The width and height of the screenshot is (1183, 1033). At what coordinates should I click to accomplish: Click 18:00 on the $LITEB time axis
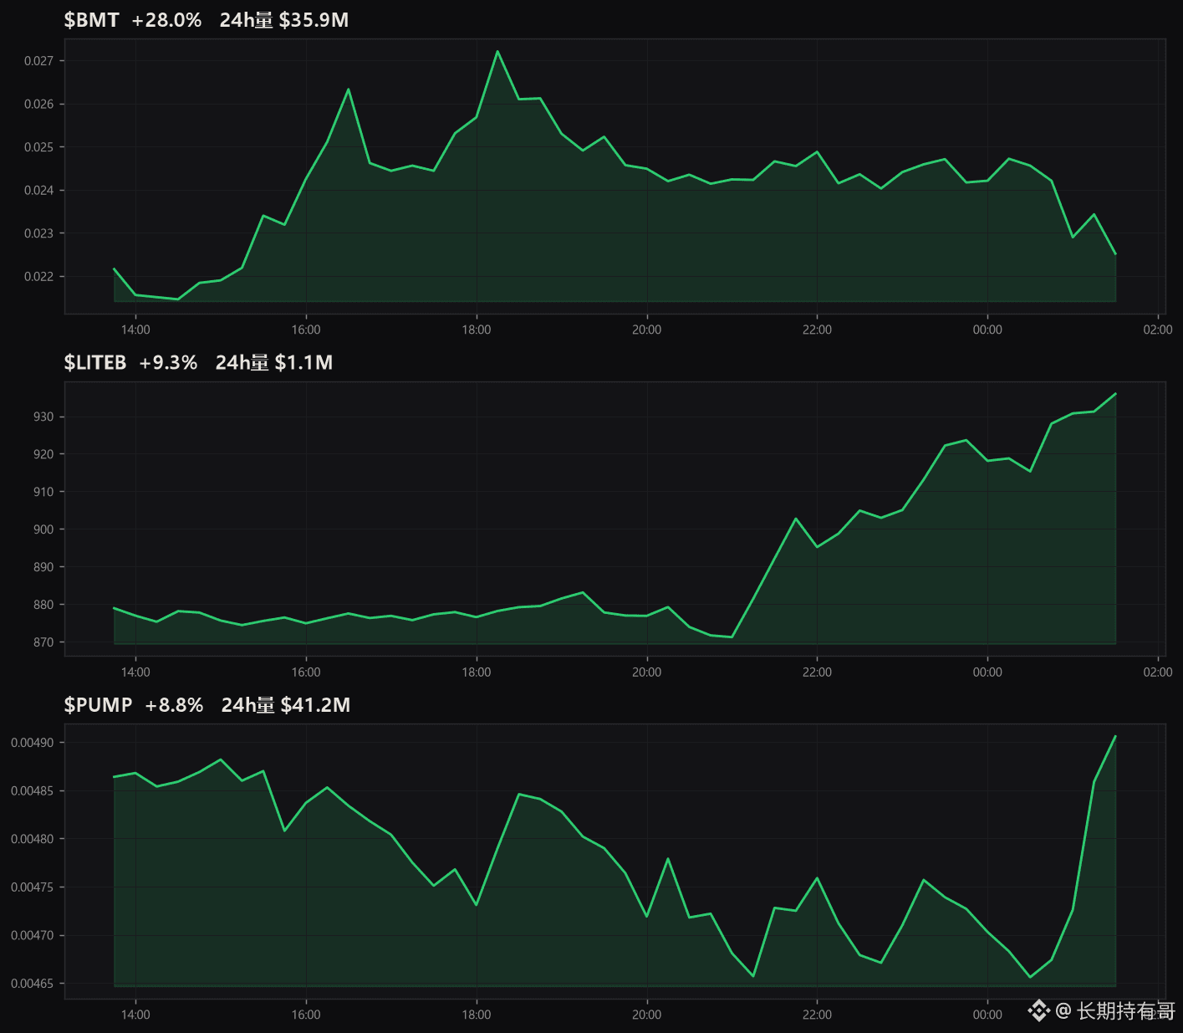tap(477, 672)
